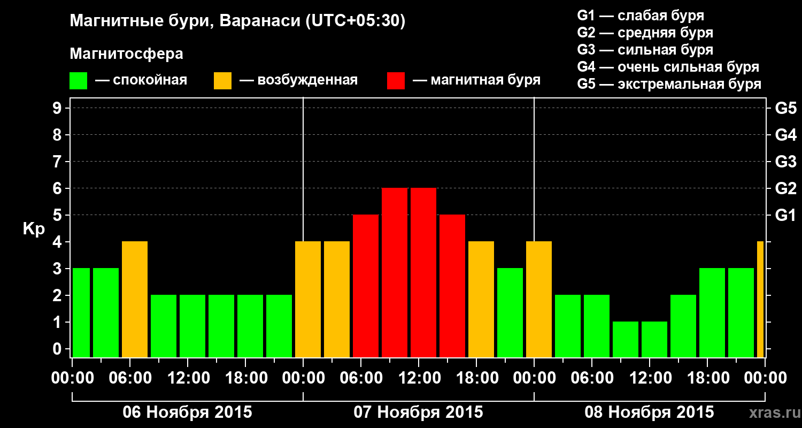Click the 'Магнитосфера' heading
Screen dimensions: 802x428
point(126,54)
